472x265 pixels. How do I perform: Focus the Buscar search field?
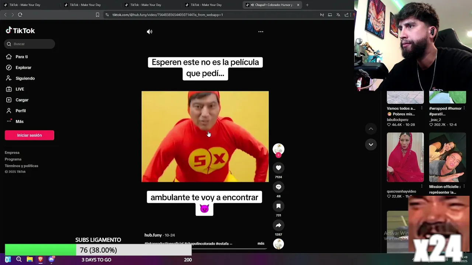(29, 44)
